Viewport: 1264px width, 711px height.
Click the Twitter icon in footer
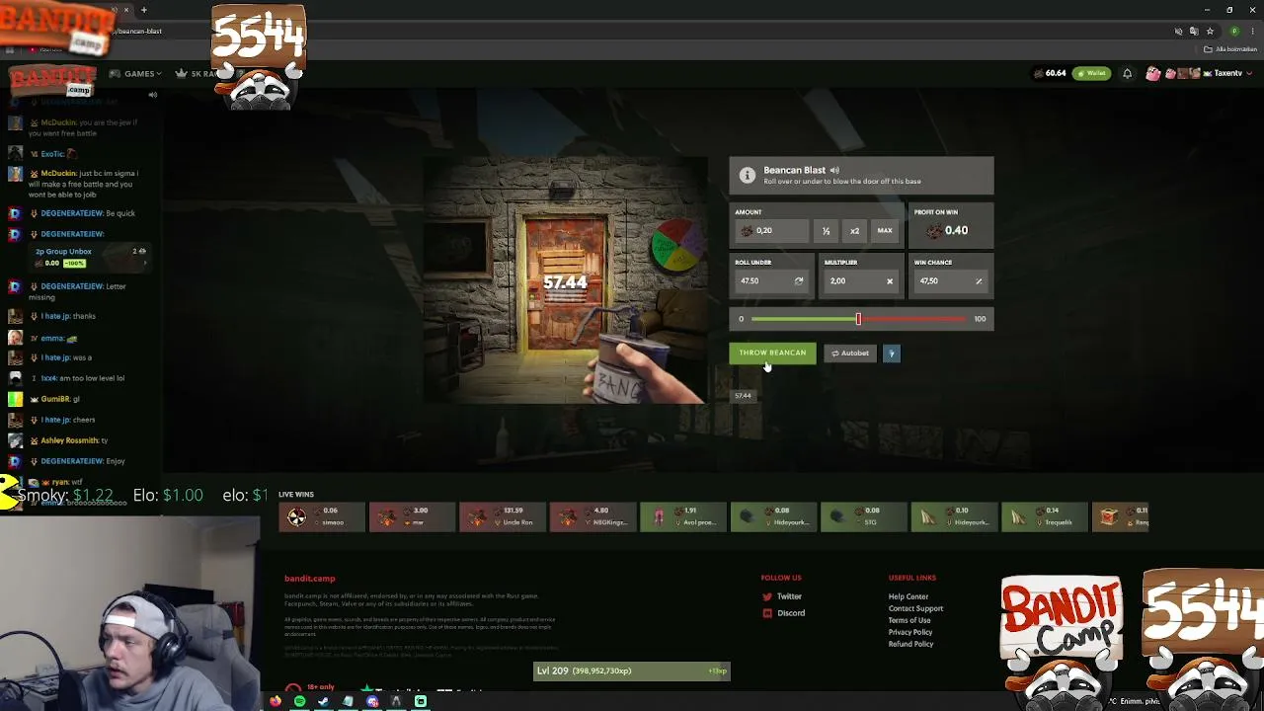pos(767,596)
